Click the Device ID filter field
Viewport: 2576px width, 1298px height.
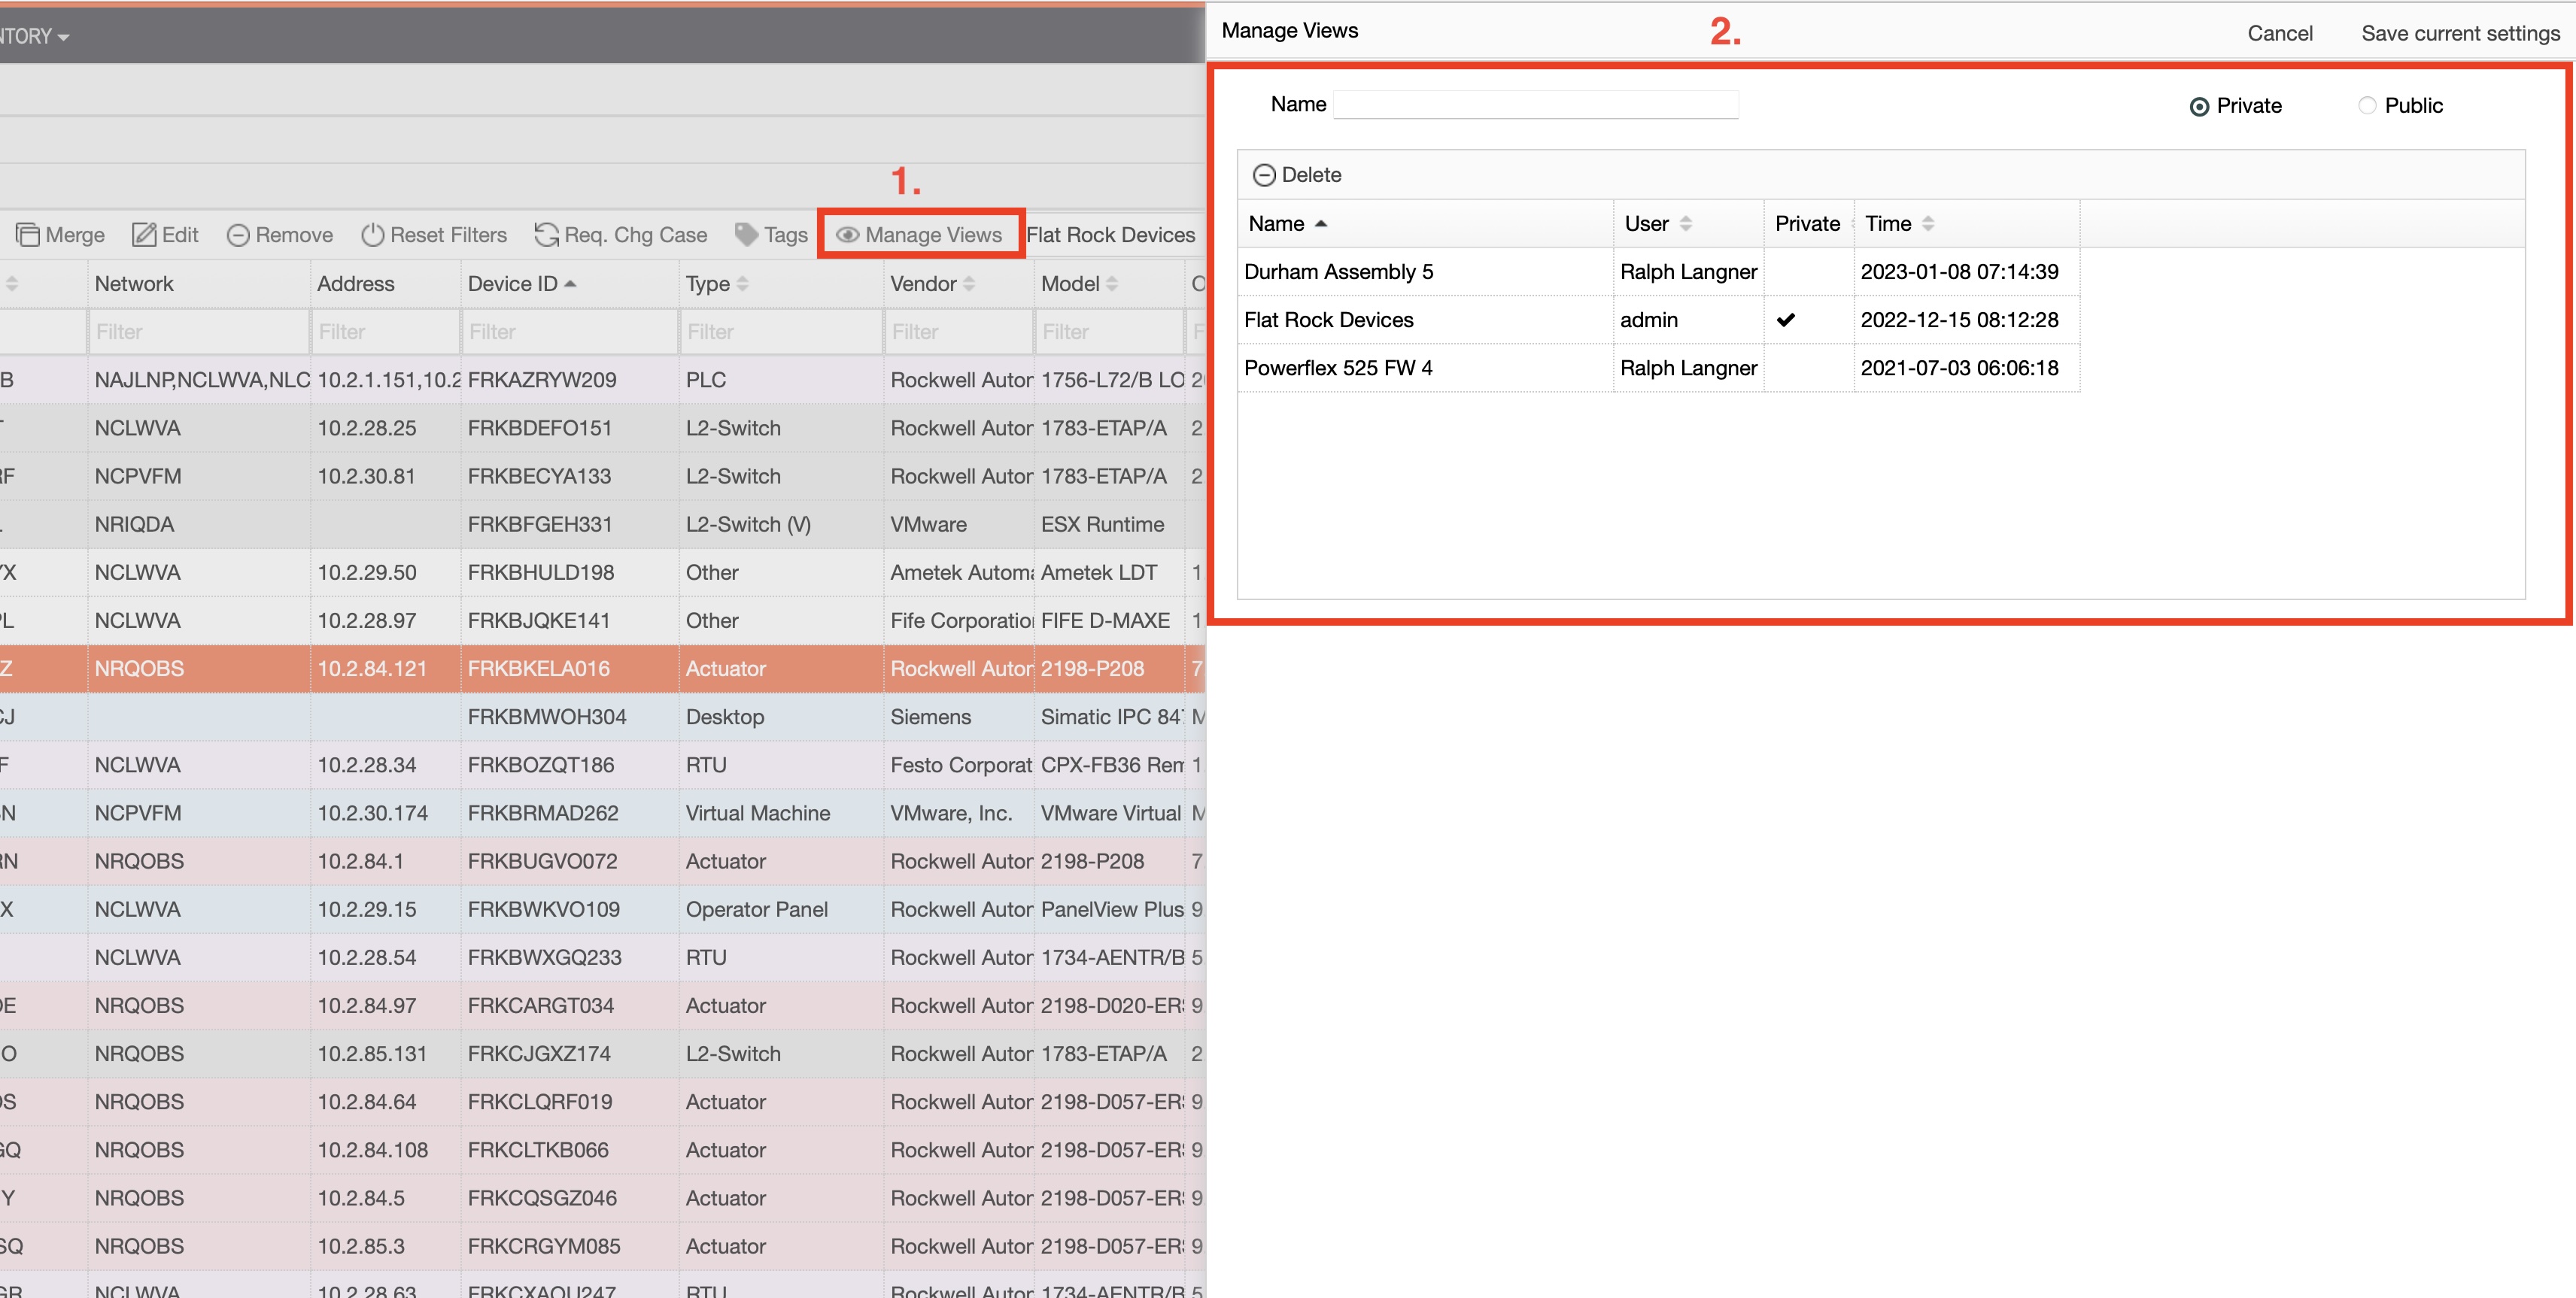(570, 332)
